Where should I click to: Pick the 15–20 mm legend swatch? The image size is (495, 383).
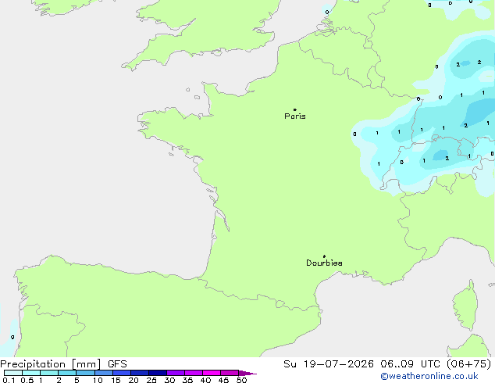click(122, 373)
